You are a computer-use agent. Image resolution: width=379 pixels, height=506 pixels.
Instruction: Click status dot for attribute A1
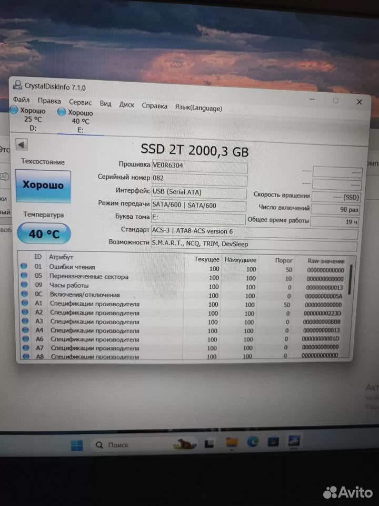(x=25, y=303)
